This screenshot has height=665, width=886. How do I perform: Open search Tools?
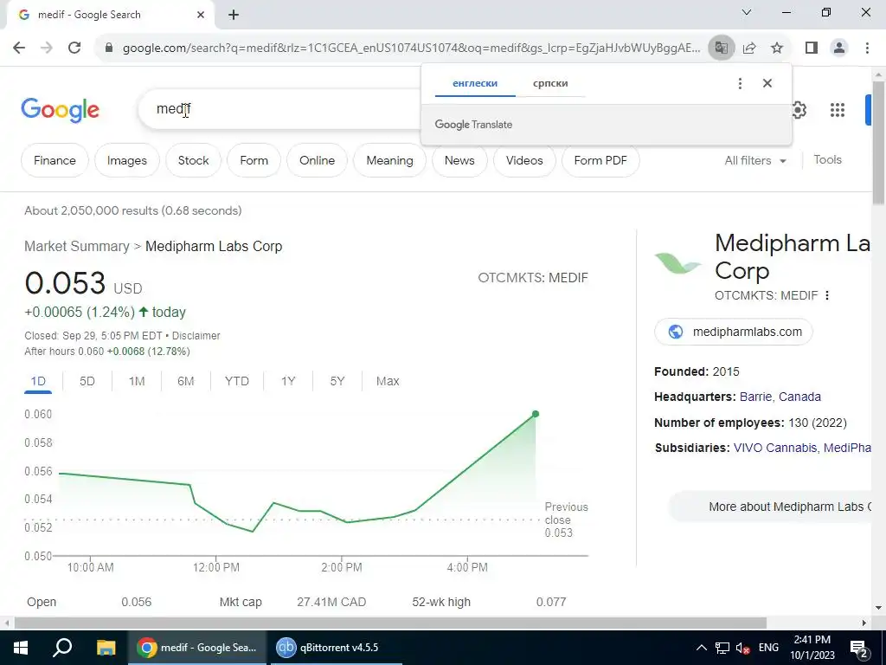coord(827,160)
